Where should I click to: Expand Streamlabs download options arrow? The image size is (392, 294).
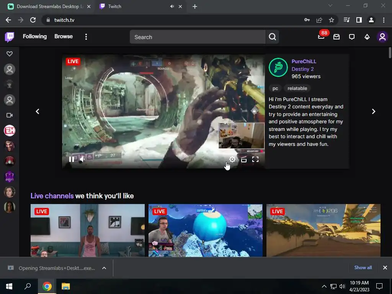click(104, 268)
